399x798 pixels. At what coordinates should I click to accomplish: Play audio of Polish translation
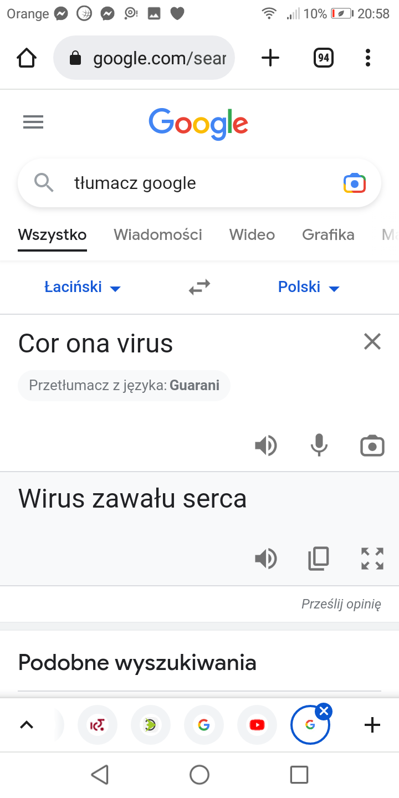click(266, 559)
